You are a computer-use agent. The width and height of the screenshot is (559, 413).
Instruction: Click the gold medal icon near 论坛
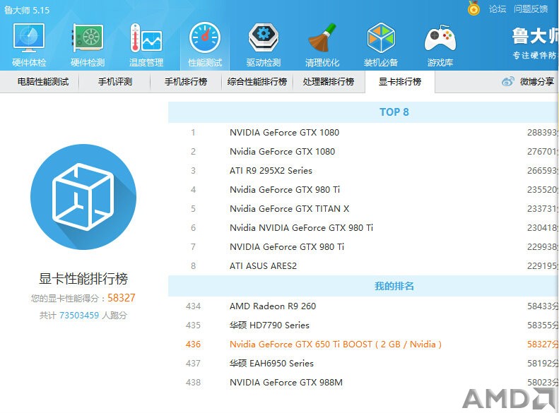473,8
